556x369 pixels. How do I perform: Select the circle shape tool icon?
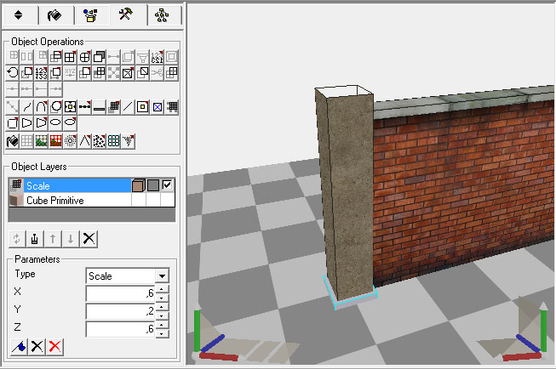tap(55, 107)
